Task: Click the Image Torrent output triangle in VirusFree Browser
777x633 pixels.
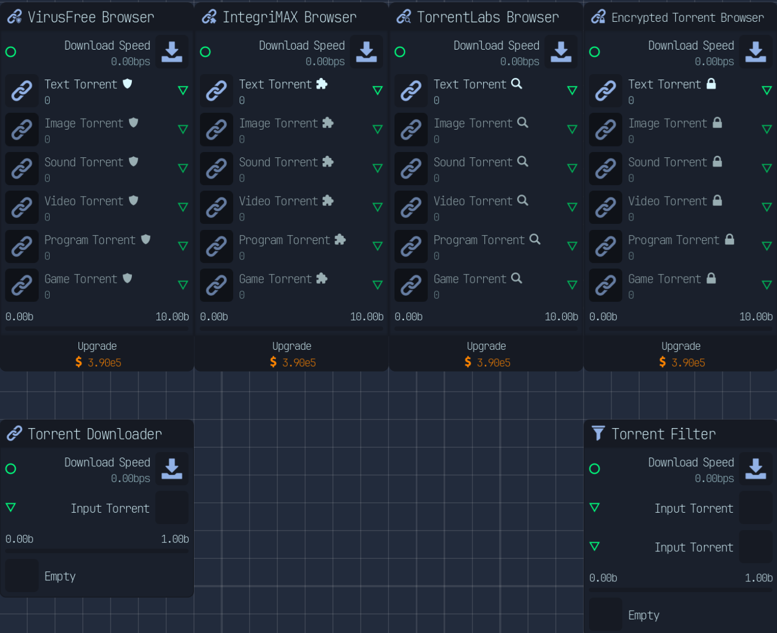Action: tap(183, 129)
